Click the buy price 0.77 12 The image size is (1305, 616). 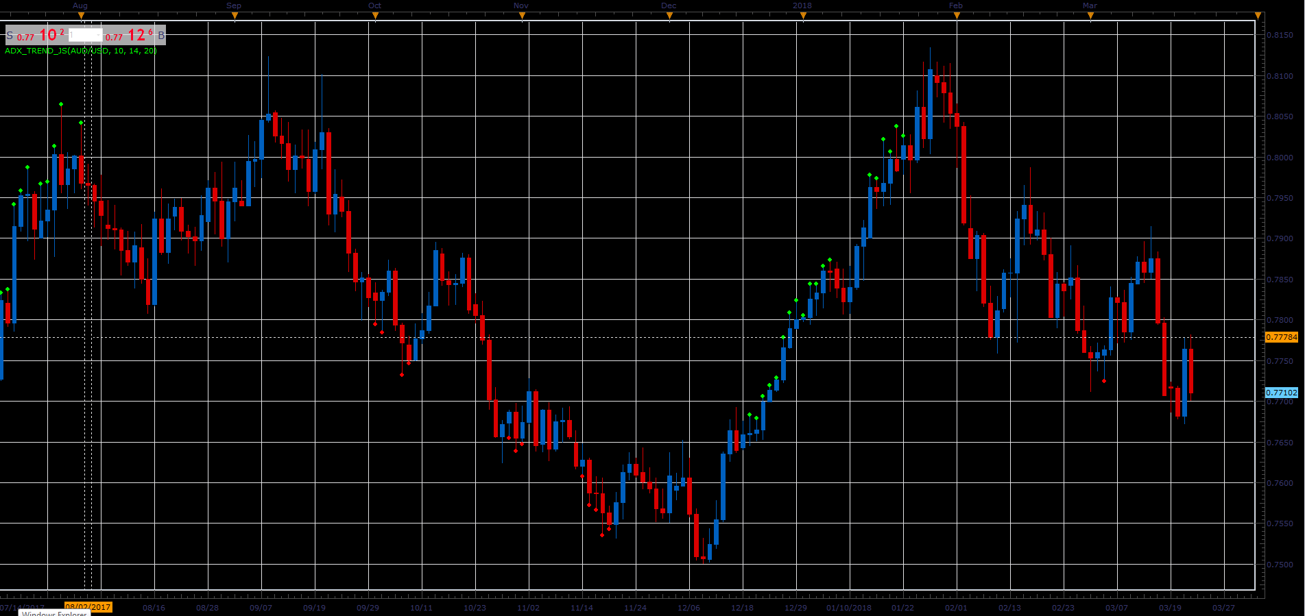pyautogui.click(x=129, y=35)
